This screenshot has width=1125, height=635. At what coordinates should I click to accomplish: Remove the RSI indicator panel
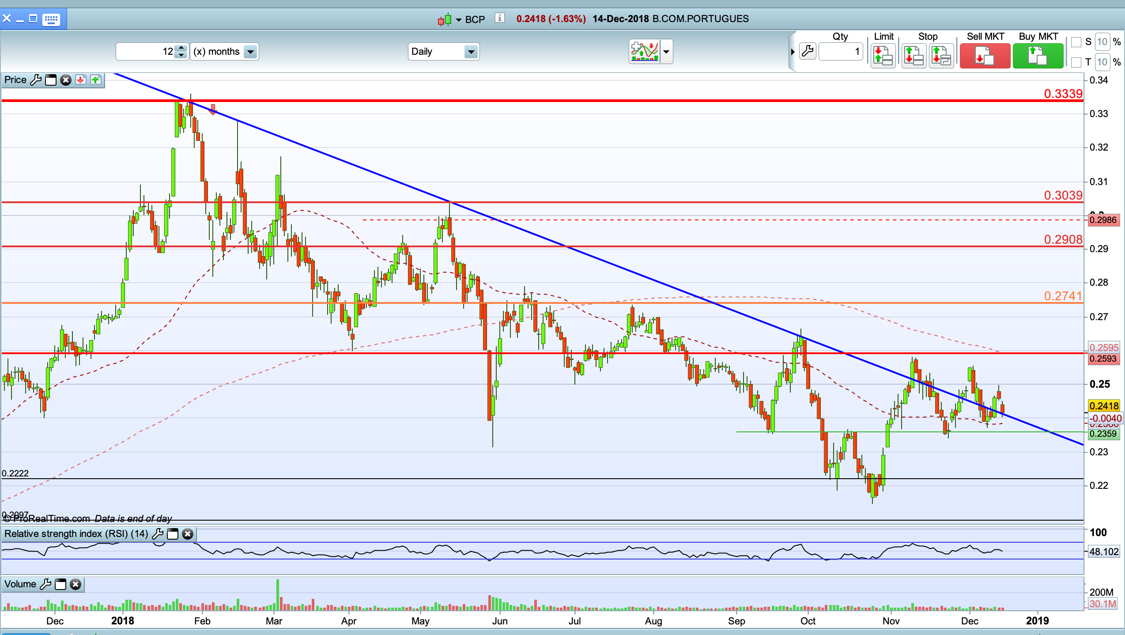point(188,534)
